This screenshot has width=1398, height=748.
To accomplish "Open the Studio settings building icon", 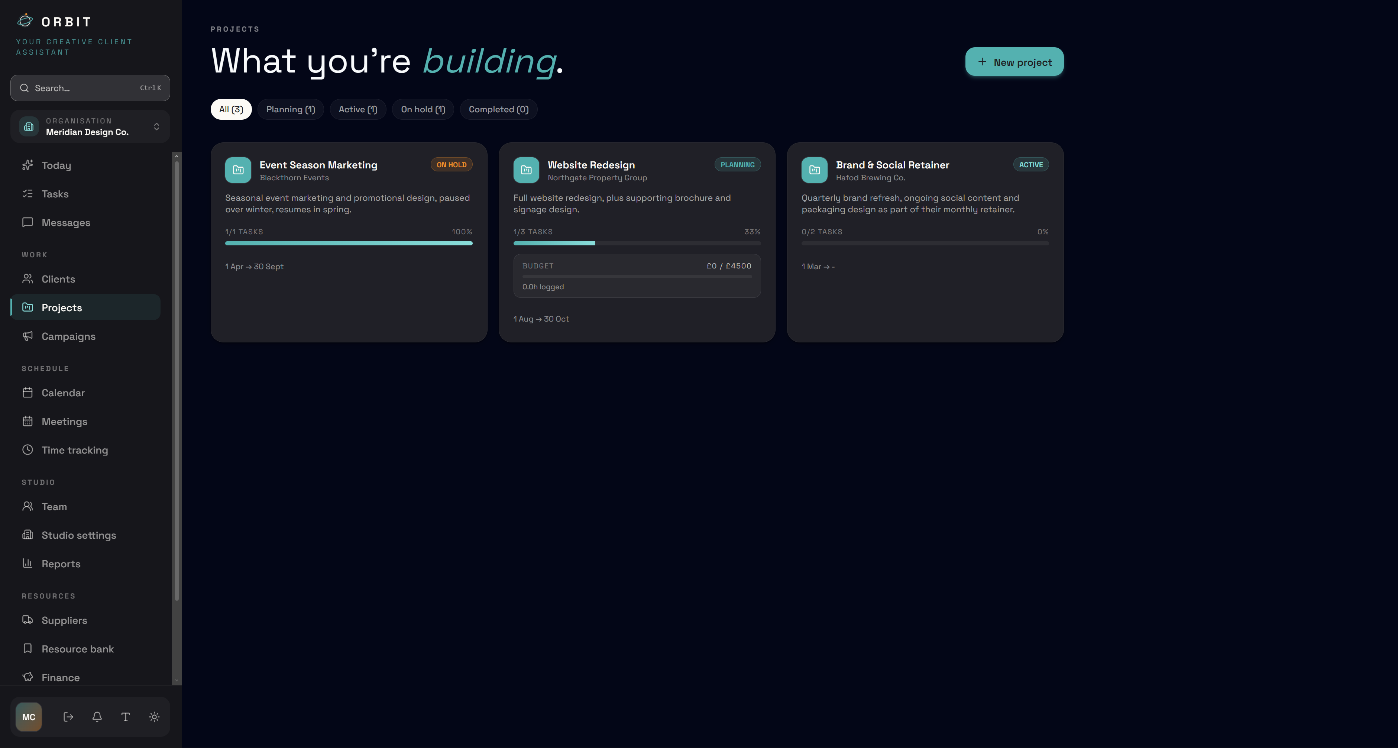I will point(27,535).
